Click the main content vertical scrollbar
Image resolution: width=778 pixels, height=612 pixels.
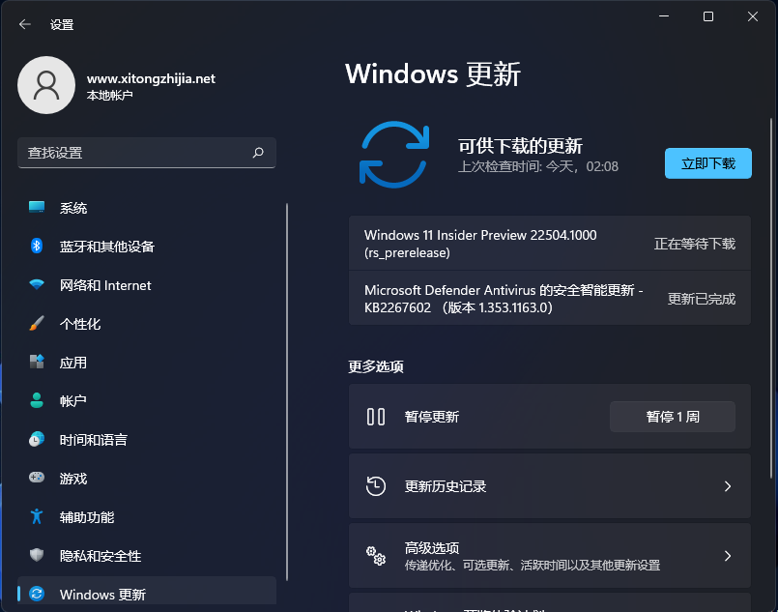[770, 298]
